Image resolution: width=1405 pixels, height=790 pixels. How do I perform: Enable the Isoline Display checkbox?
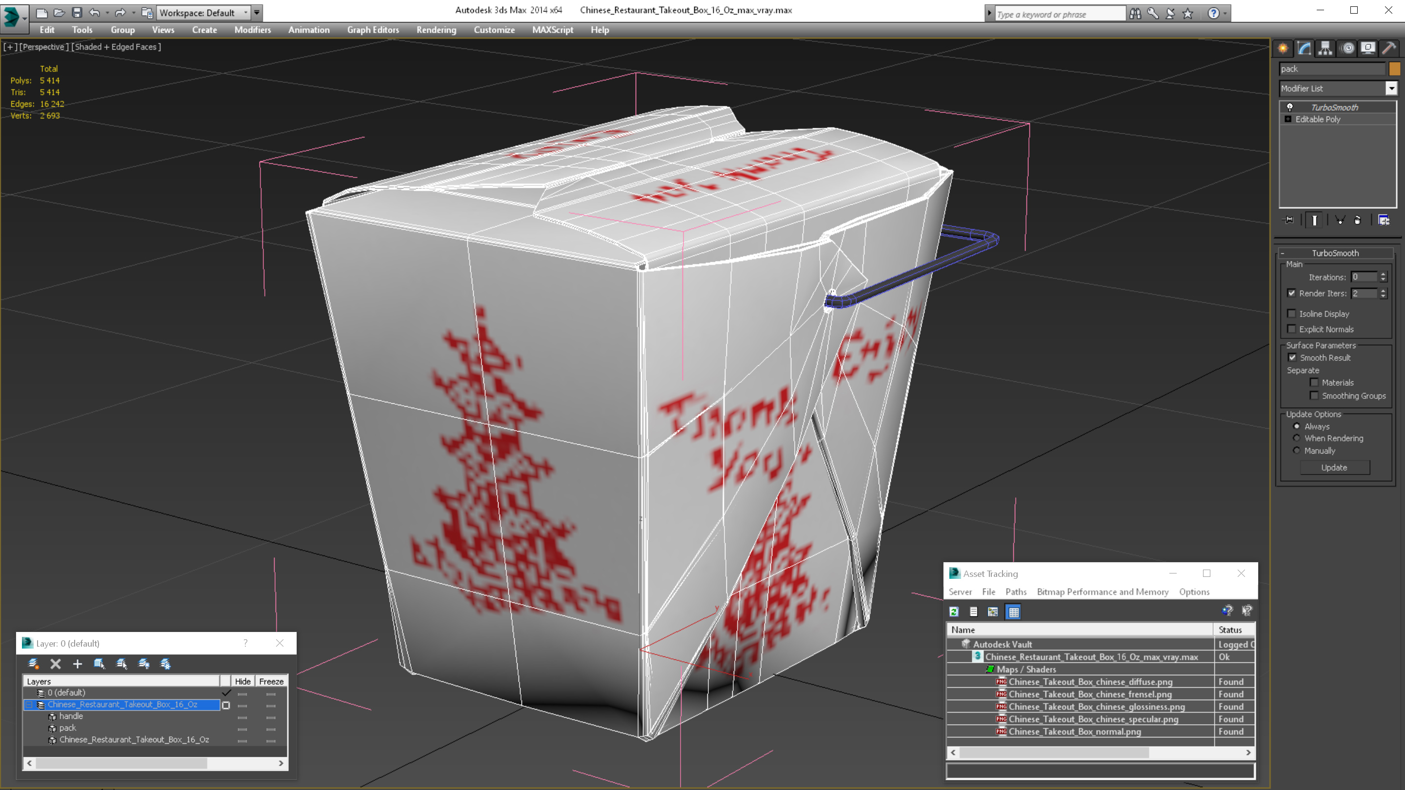1291,314
